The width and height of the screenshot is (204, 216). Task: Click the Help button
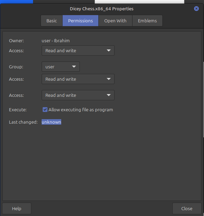[x=17, y=208]
